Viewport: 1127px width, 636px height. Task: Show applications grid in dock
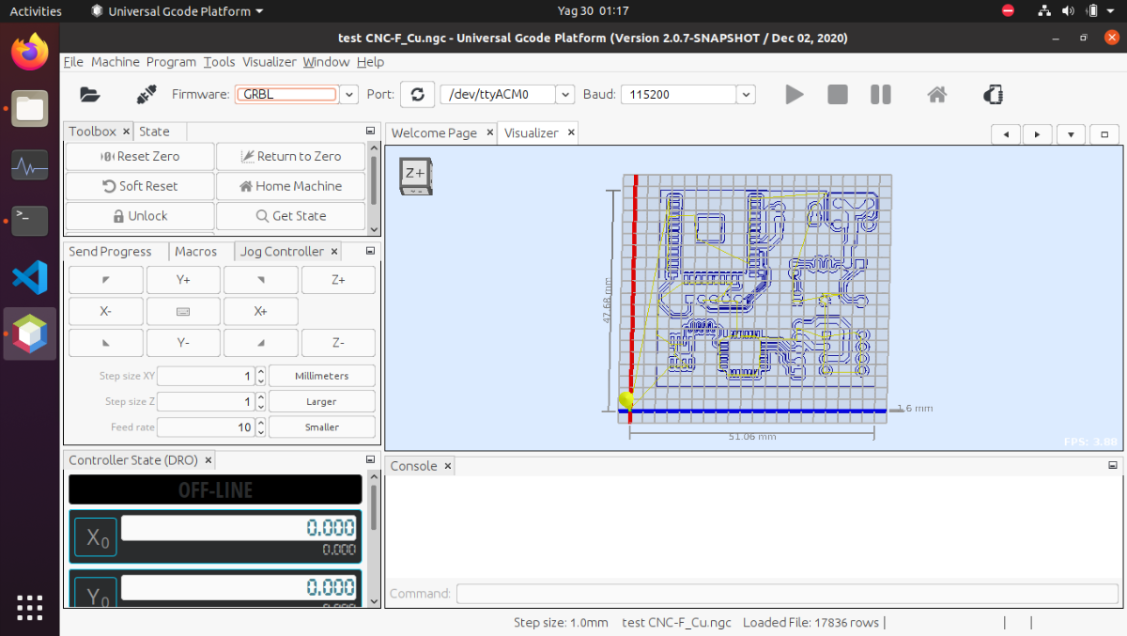30,607
